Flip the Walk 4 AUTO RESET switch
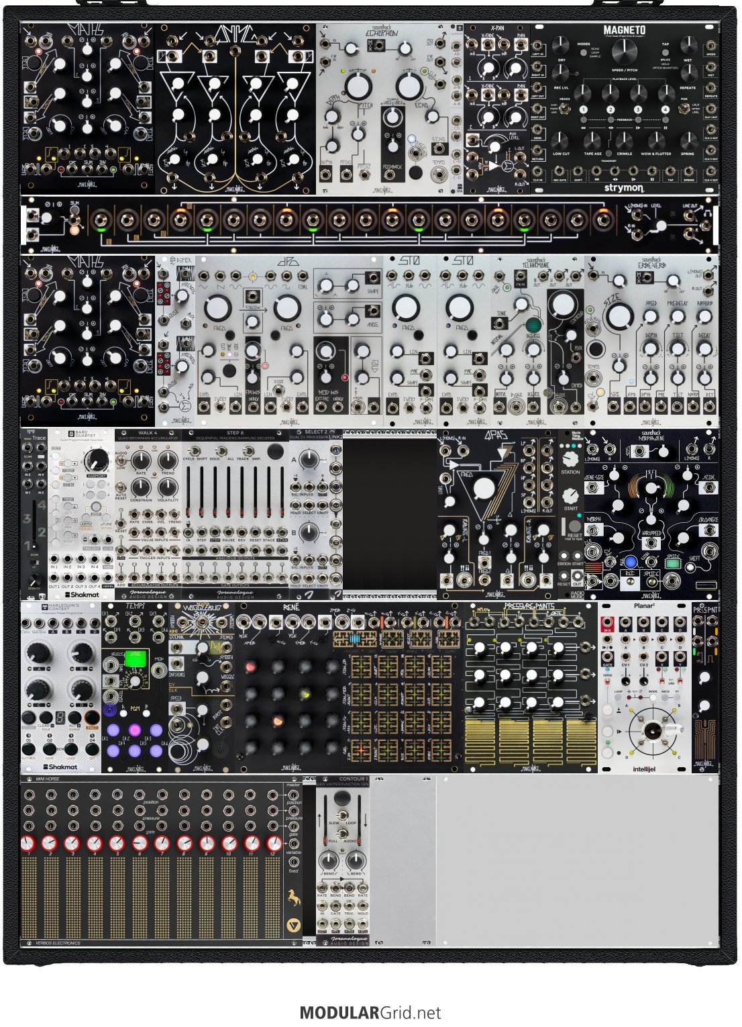 coord(122,488)
